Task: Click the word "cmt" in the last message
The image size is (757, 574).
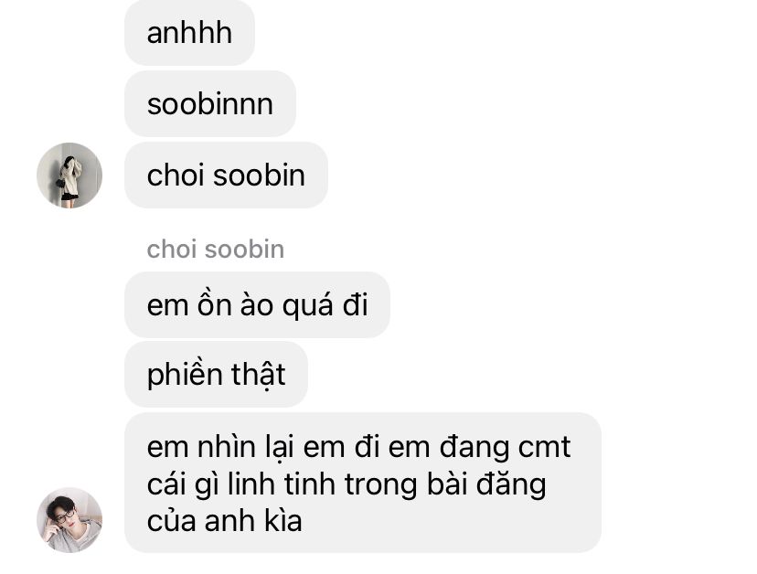Action: pyautogui.click(x=544, y=447)
